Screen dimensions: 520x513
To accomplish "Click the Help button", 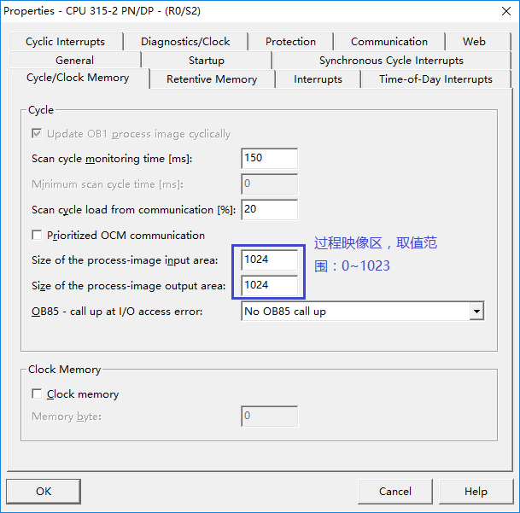I will 476,491.
